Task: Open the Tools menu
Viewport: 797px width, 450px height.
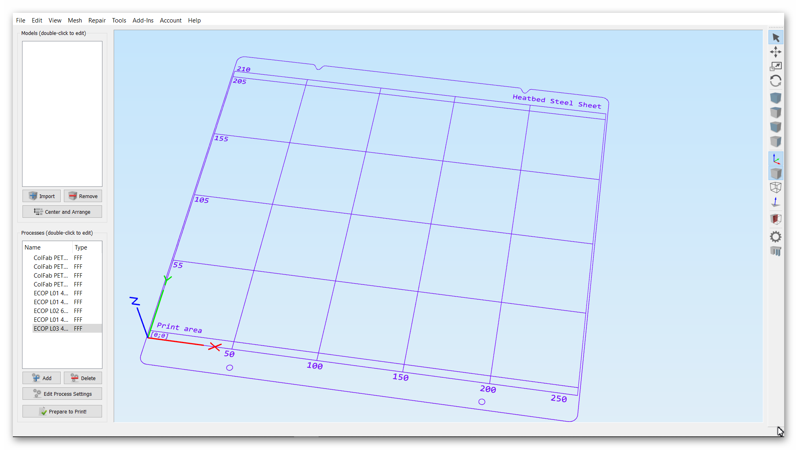Action: click(119, 20)
